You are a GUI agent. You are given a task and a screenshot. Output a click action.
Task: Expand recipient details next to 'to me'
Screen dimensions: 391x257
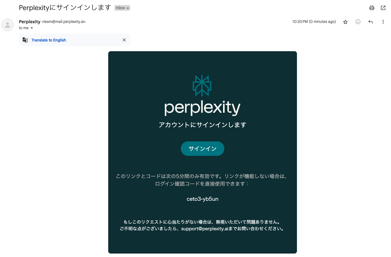coord(32,28)
